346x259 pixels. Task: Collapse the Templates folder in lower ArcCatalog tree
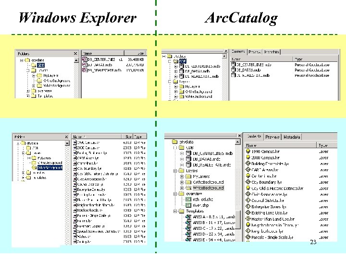175,211
